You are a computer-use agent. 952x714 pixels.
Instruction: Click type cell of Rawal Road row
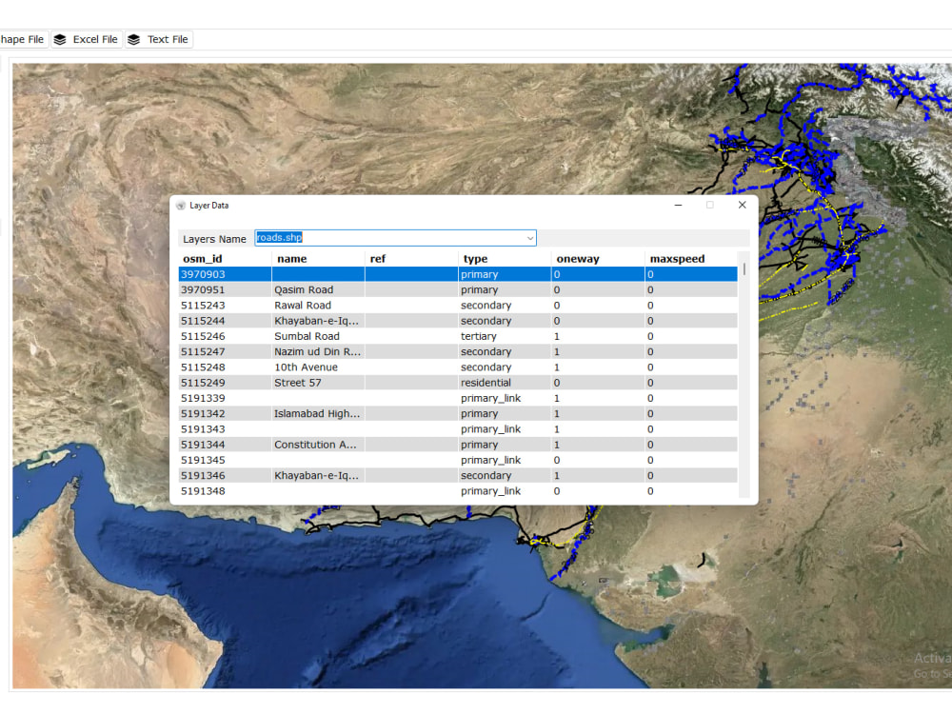505,306
